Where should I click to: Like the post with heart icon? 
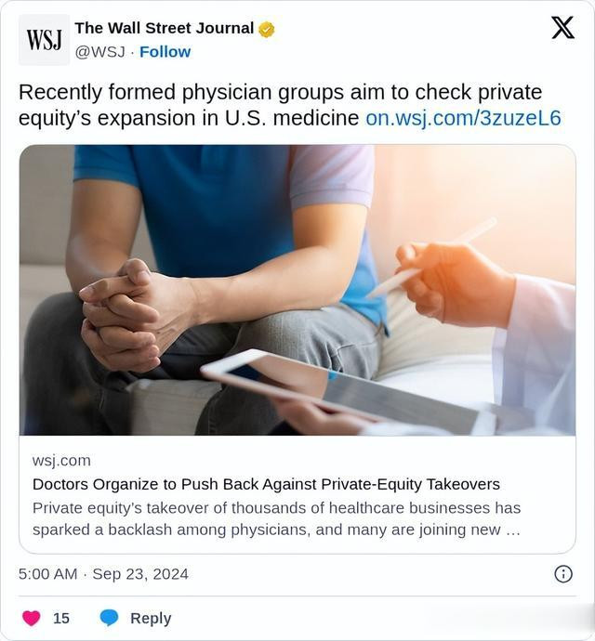tap(32, 618)
